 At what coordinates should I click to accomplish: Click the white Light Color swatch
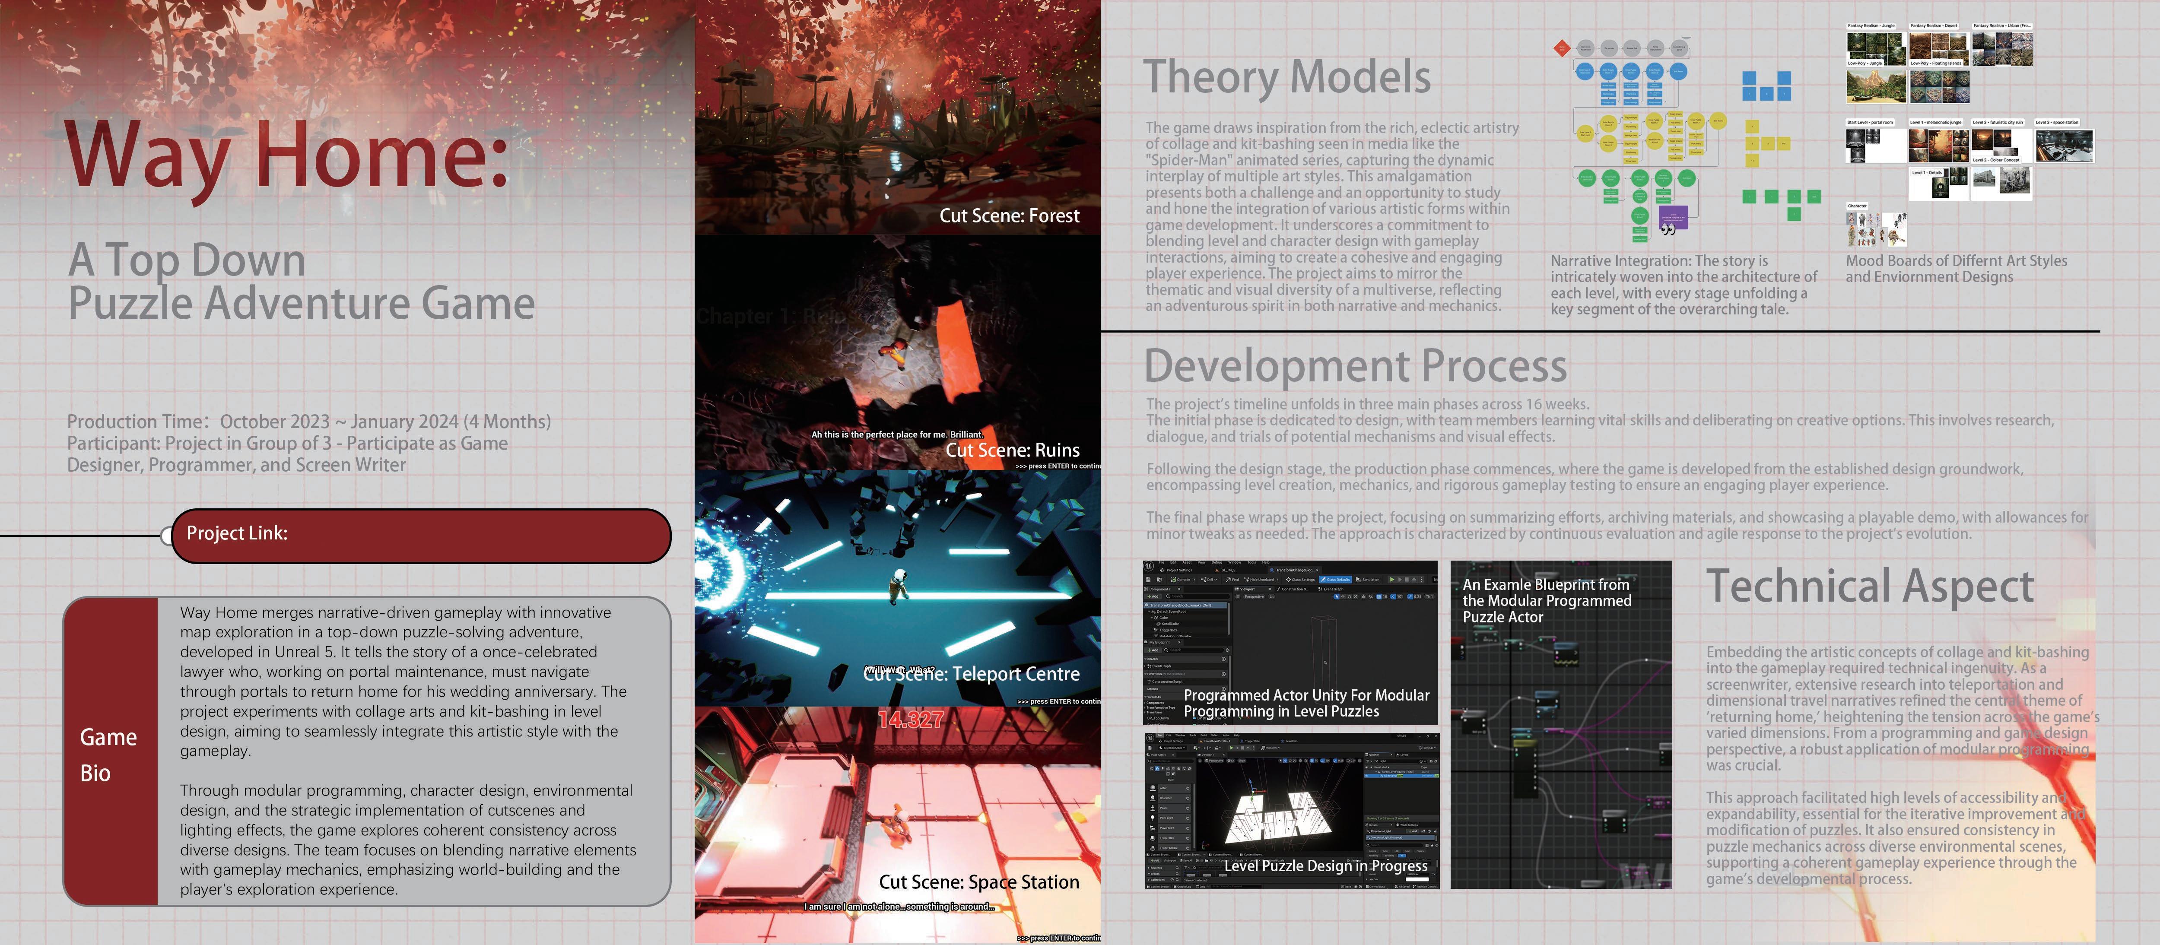[1417, 880]
